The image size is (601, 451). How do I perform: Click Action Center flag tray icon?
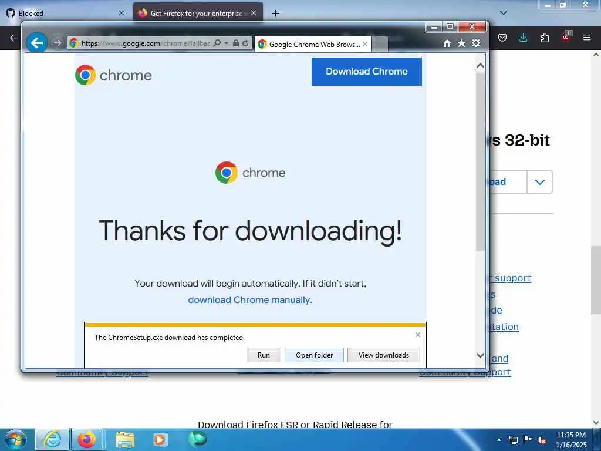528,440
